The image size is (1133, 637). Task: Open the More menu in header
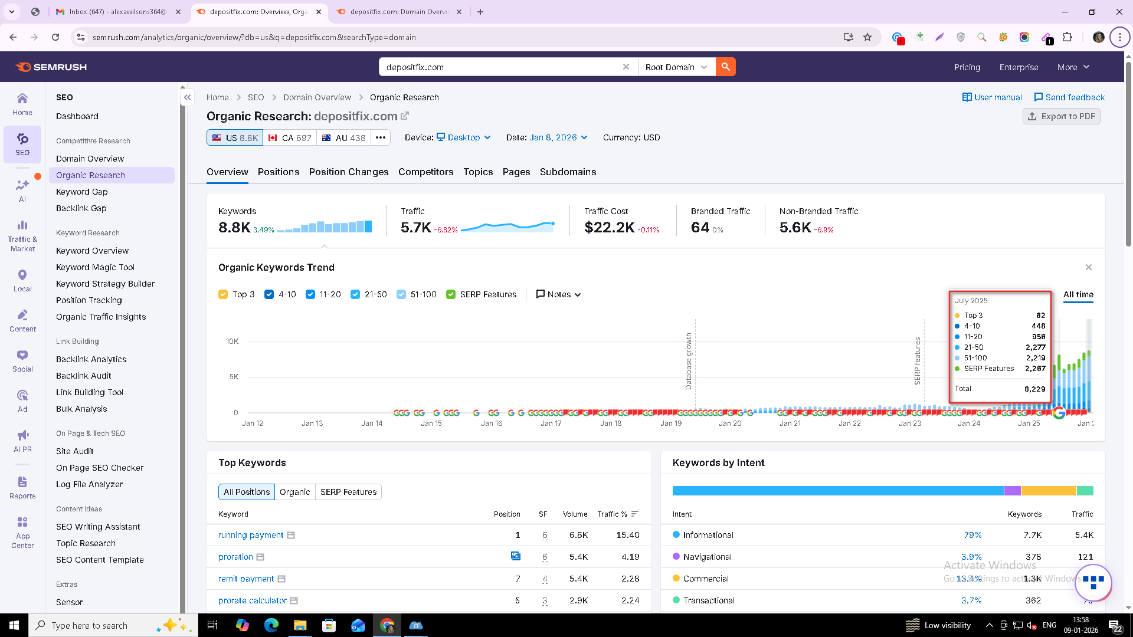tap(1073, 67)
